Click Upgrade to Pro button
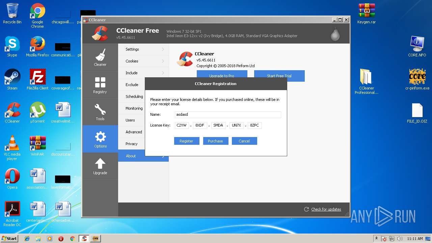This screenshot has height=243, width=432. tap(222, 74)
